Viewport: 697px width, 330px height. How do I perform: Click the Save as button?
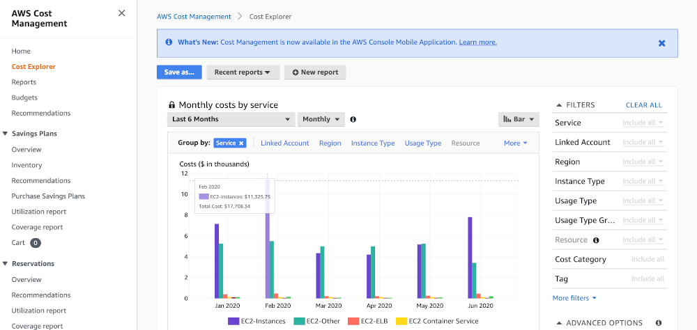179,72
